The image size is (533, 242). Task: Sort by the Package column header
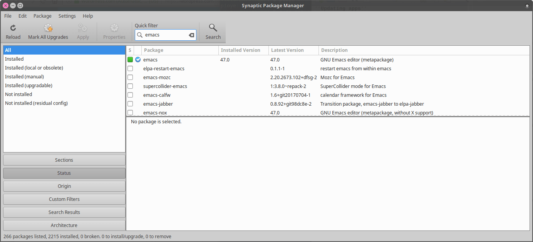click(180, 50)
